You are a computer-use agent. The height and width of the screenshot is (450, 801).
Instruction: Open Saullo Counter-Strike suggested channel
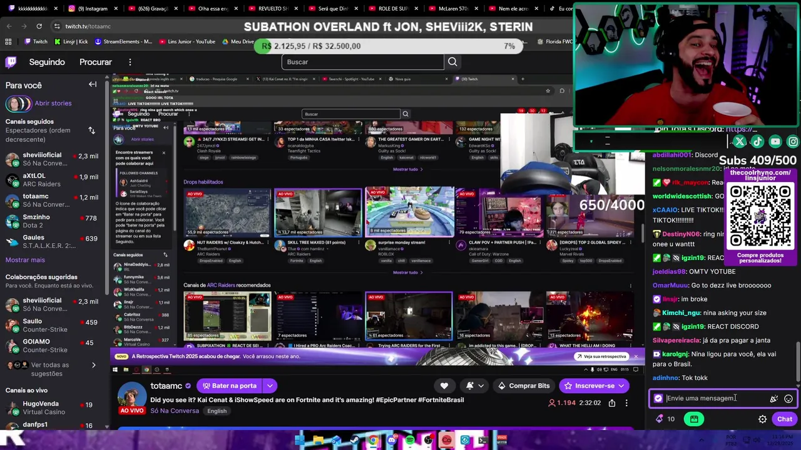click(x=53, y=325)
